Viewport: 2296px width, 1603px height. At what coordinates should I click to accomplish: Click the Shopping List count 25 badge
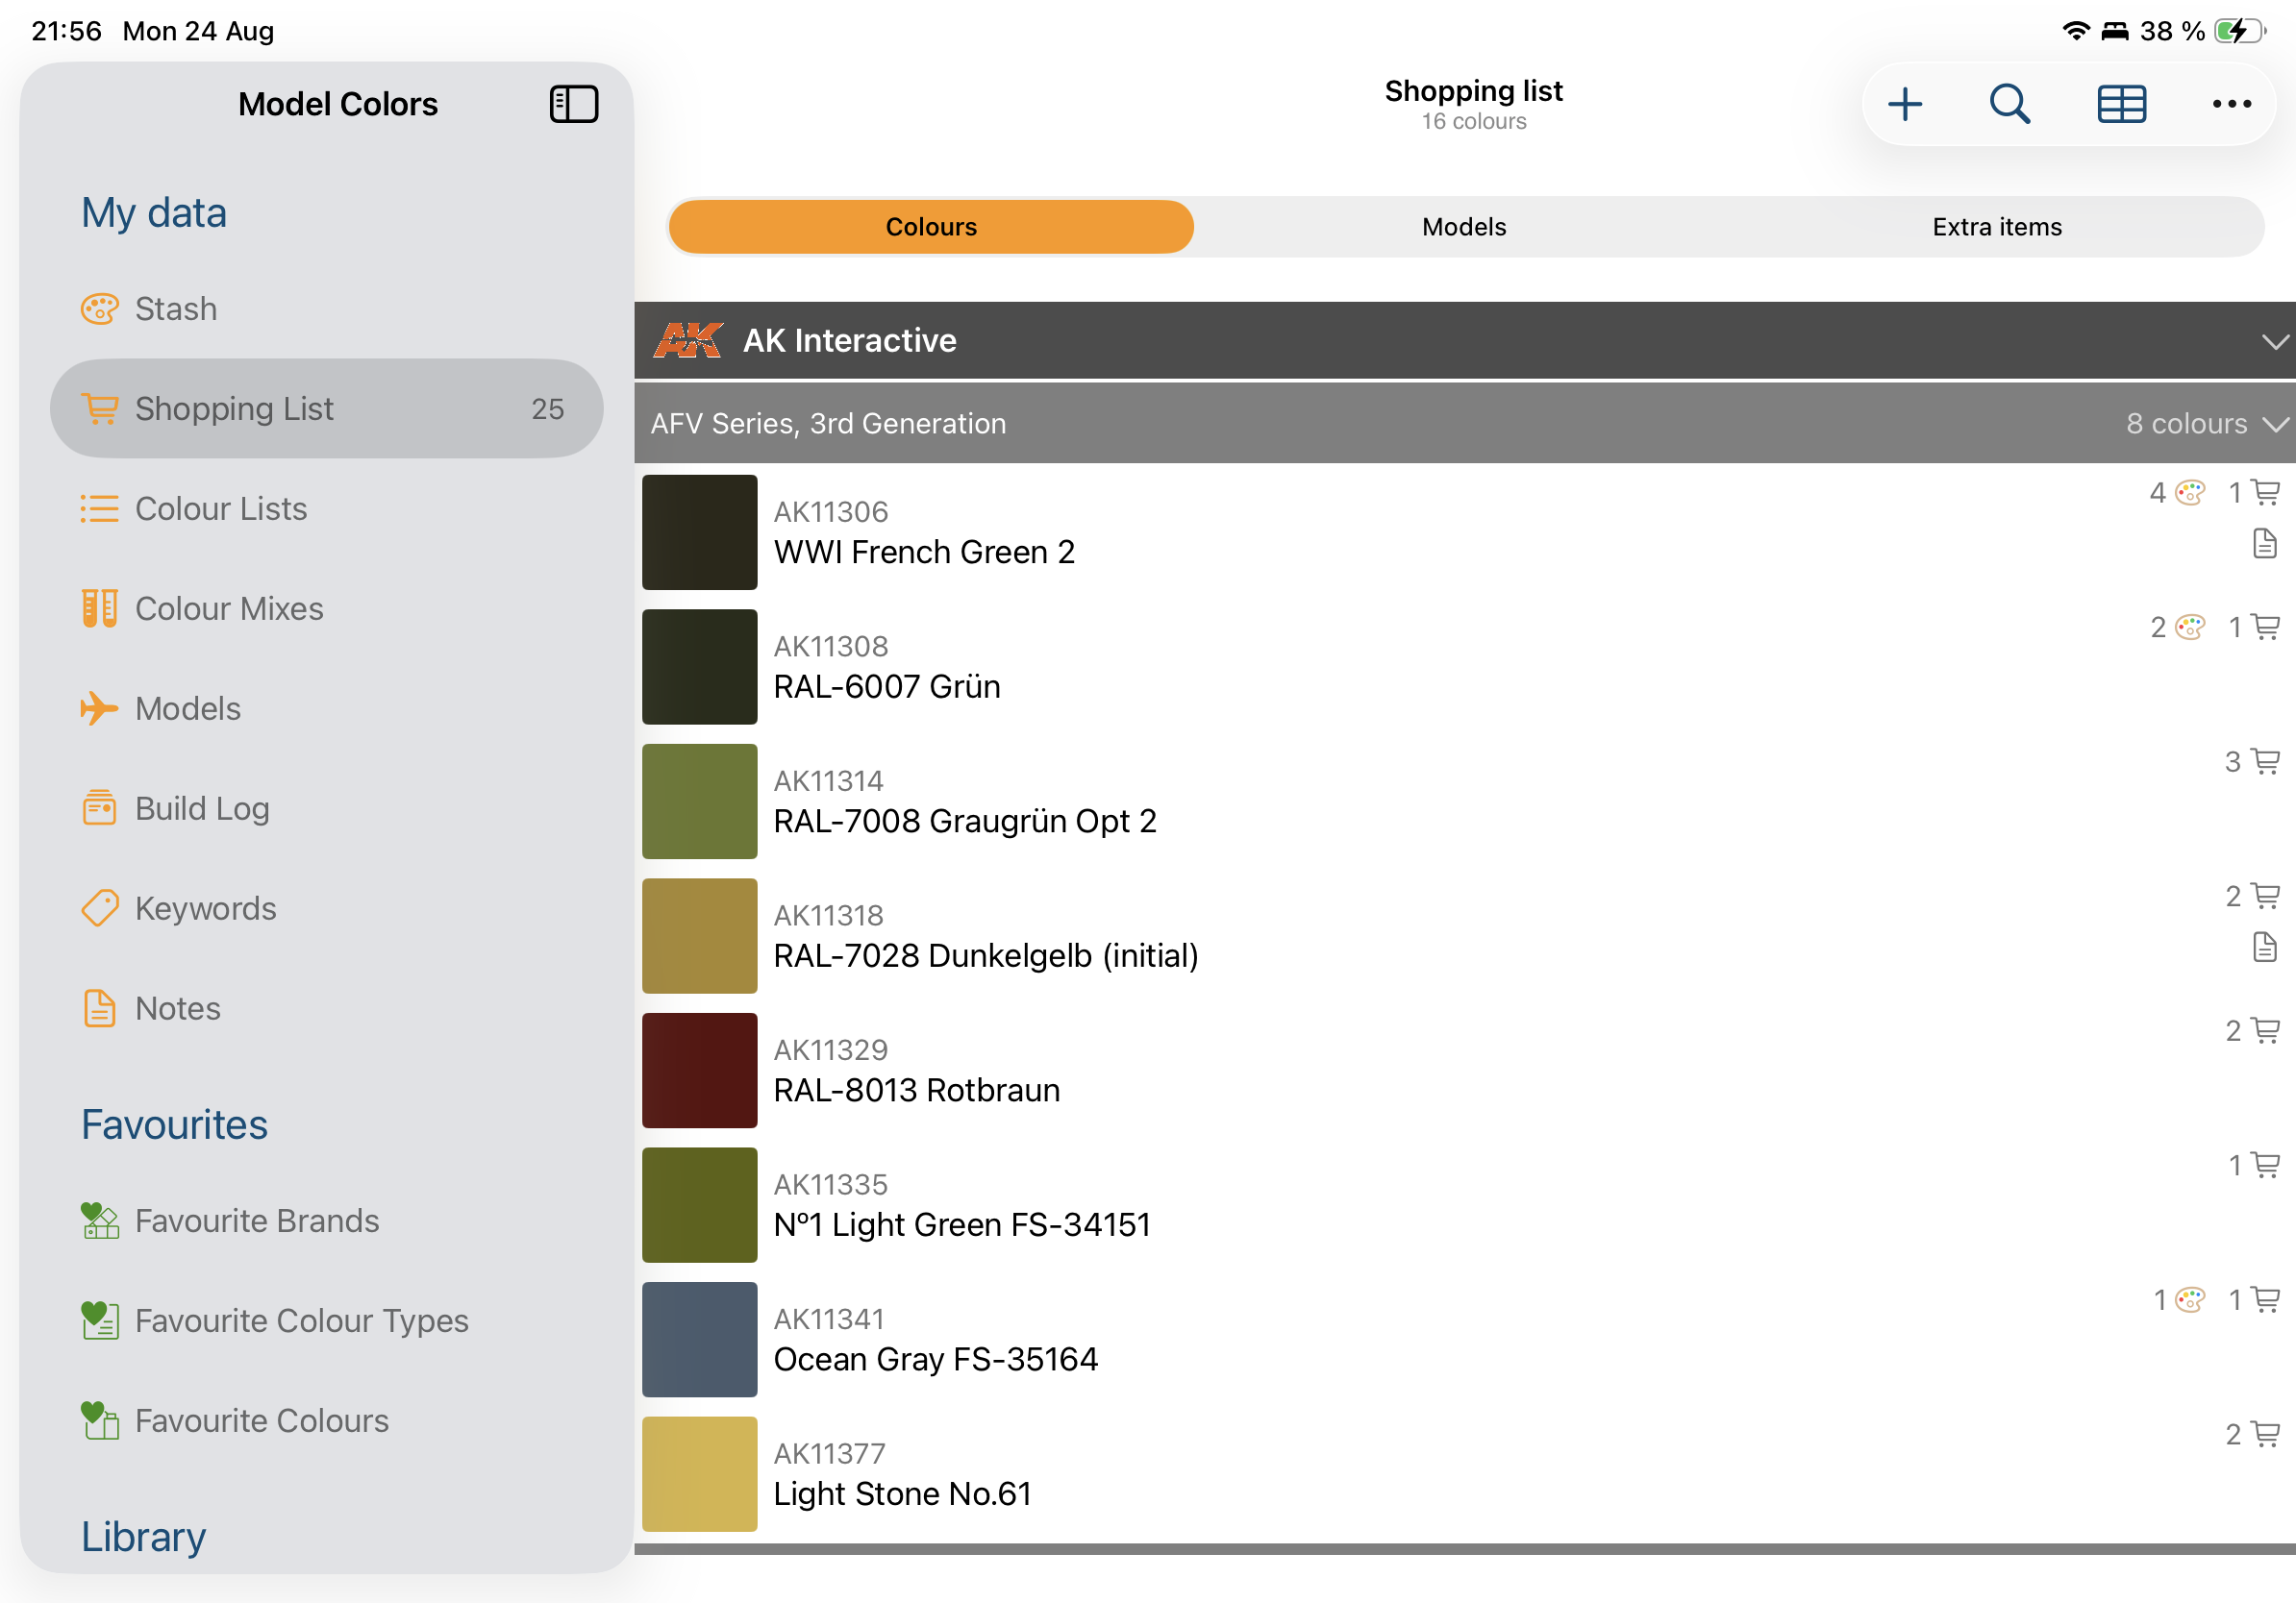pyautogui.click(x=547, y=408)
